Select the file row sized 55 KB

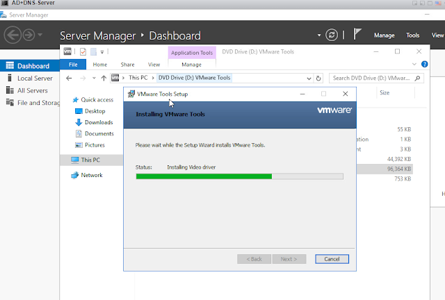pos(385,129)
